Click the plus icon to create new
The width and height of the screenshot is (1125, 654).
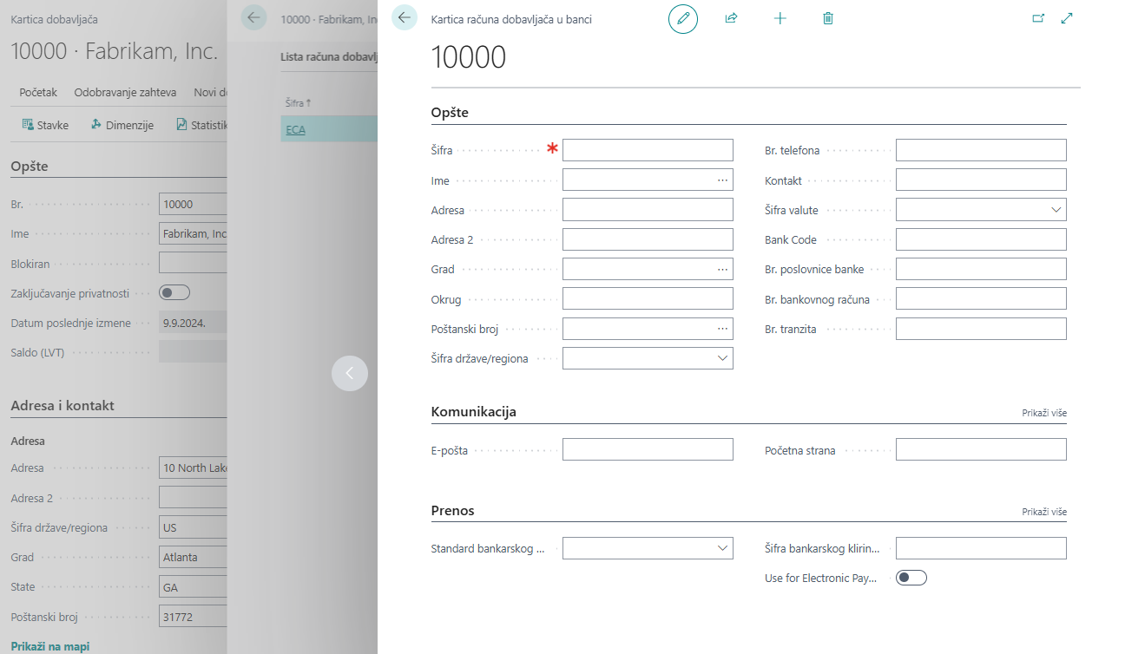pyautogui.click(x=780, y=18)
